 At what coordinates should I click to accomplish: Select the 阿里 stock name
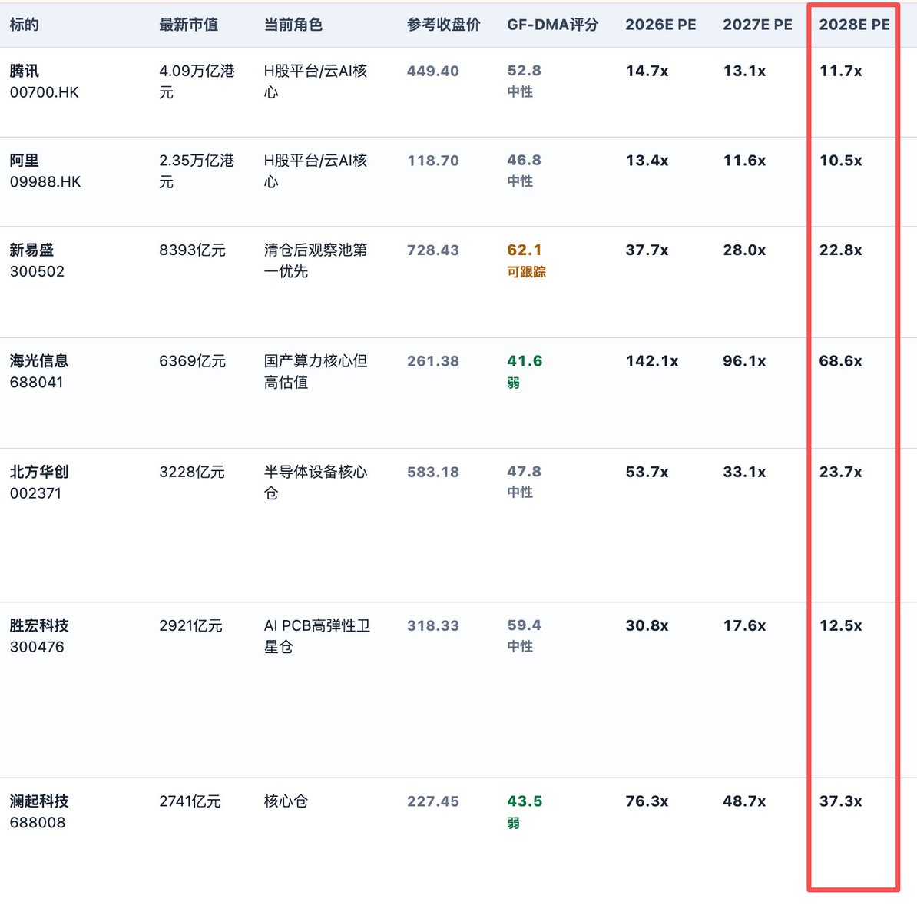24,161
